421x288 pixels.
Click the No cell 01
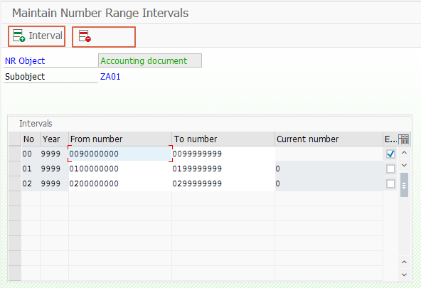click(31, 169)
